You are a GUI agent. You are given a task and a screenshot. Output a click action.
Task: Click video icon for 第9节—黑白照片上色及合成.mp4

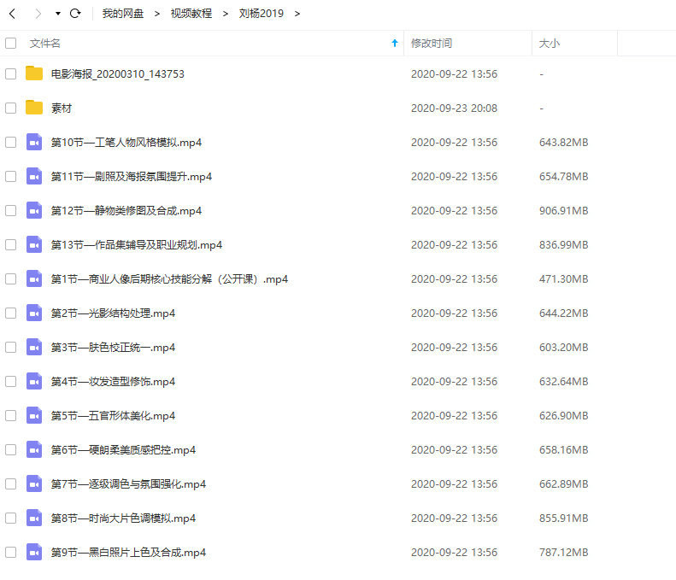(x=34, y=552)
